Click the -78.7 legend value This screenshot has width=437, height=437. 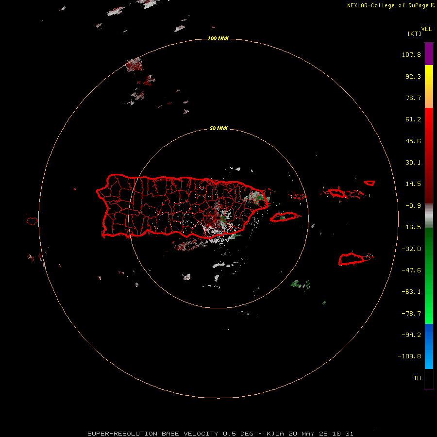coord(411,314)
